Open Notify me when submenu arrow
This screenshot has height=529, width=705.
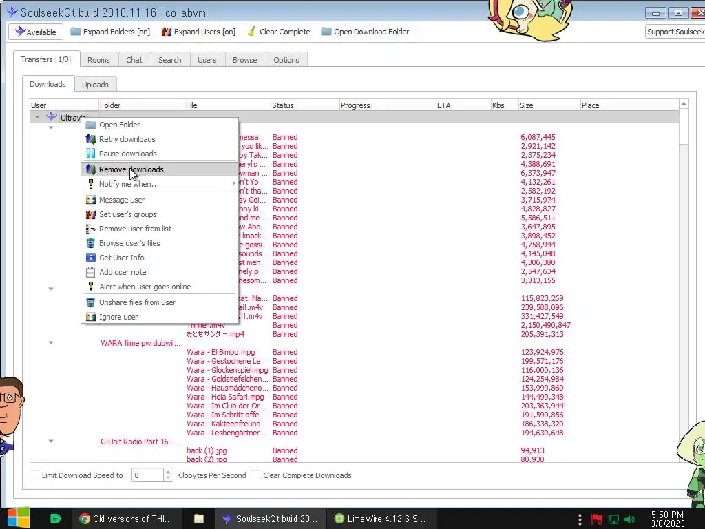click(233, 183)
